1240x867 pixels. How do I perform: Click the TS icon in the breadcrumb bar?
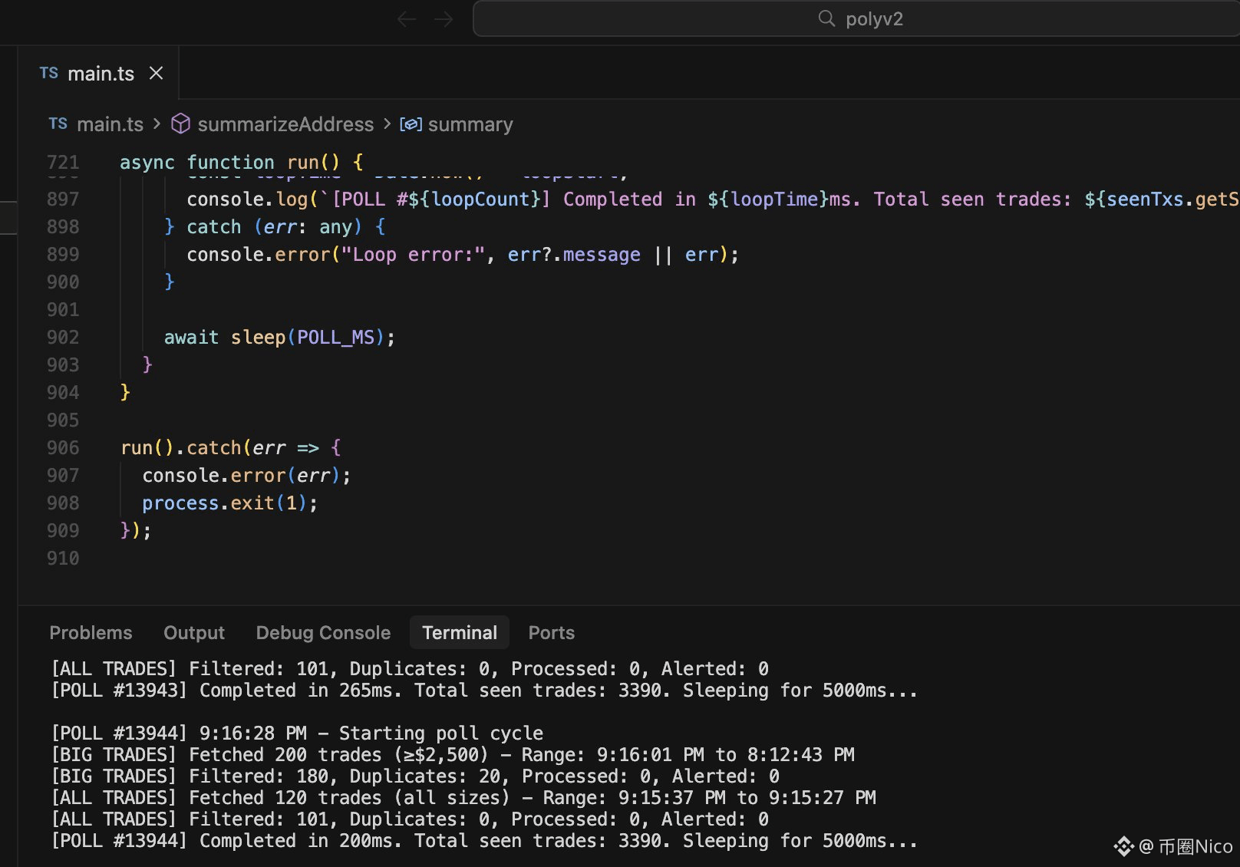click(58, 124)
